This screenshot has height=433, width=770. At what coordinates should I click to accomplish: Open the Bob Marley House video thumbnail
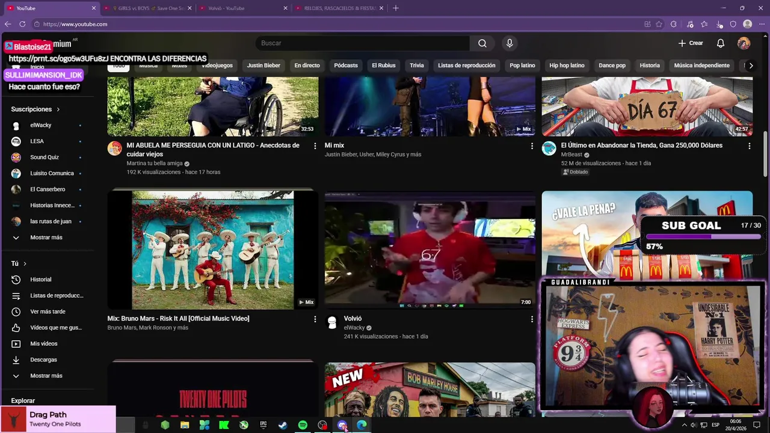click(x=430, y=390)
